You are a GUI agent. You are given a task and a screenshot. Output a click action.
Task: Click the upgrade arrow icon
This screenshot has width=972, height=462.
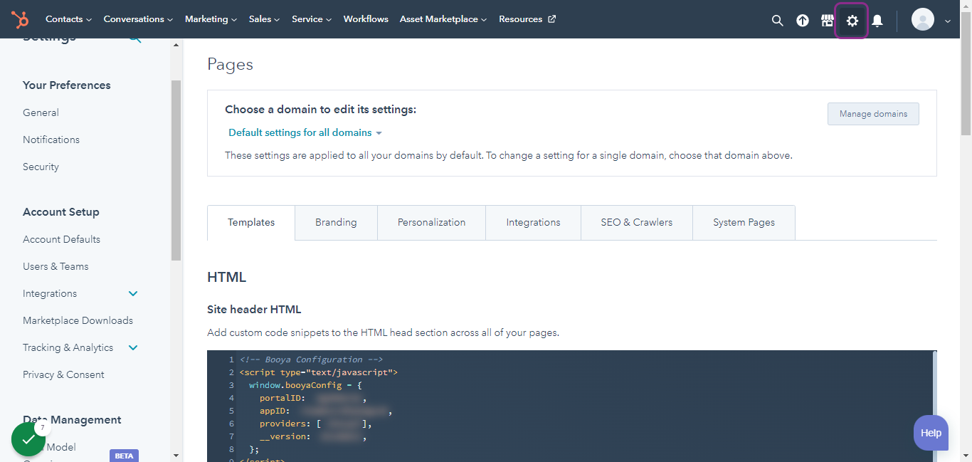tap(803, 21)
